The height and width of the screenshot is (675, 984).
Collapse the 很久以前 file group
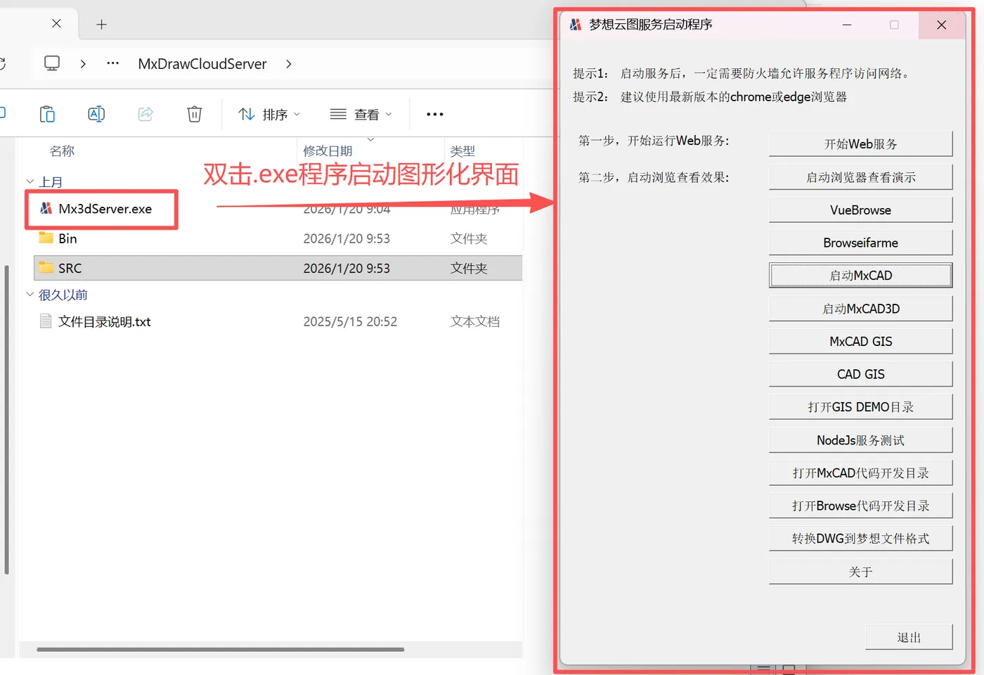pyautogui.click(x=30, y=295)
